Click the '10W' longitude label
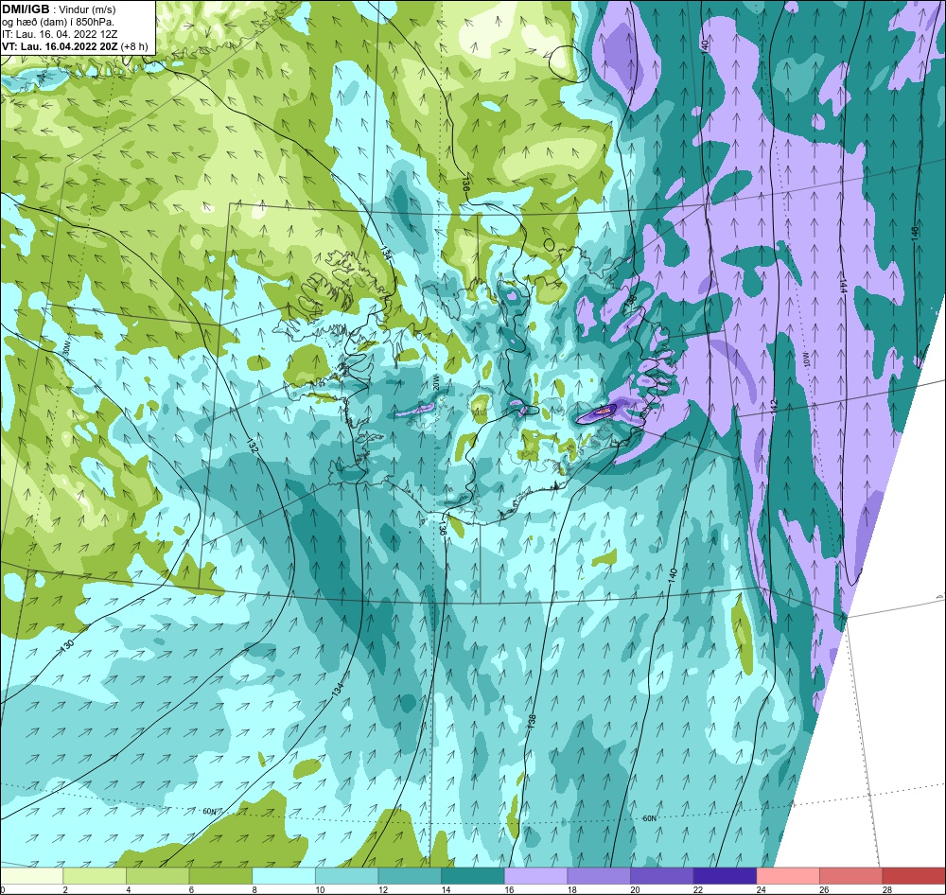 coord(807,360)
